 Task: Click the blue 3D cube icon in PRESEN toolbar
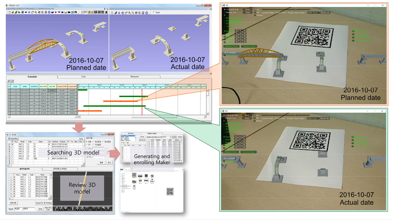pyautogui.click(x=52, y=12)
